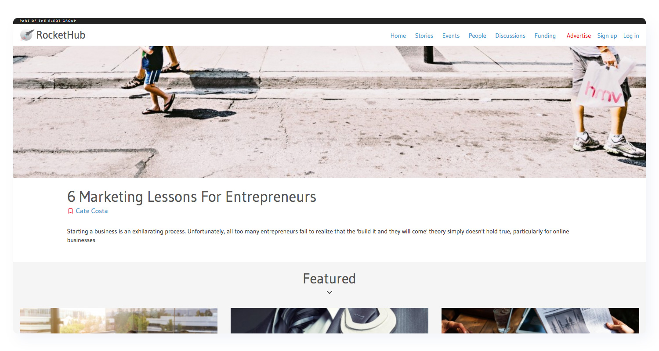Open the middle featured thumbnail showing a tie
The height and width of the screenshot is (351, 659).
tap(329, 321)
